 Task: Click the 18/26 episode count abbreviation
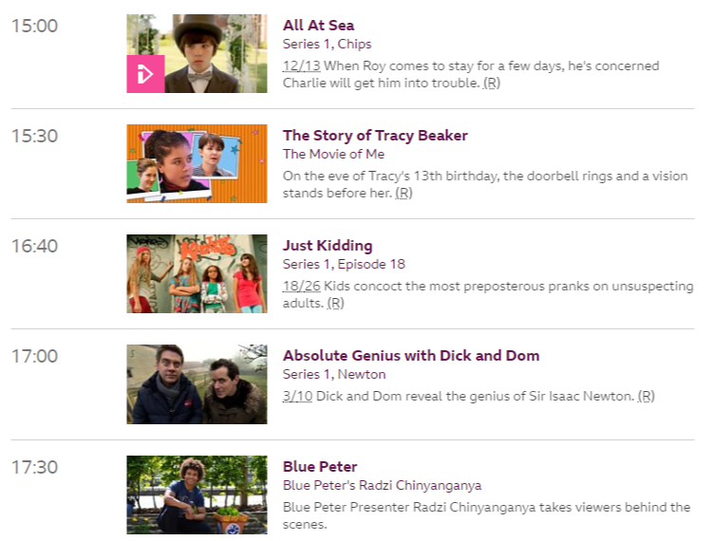pyautogui.click(x=302, y=286)
